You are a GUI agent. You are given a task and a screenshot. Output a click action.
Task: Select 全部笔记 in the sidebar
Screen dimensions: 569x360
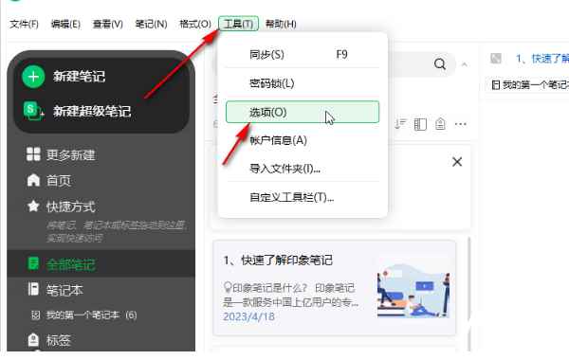[x=71, y=264]
